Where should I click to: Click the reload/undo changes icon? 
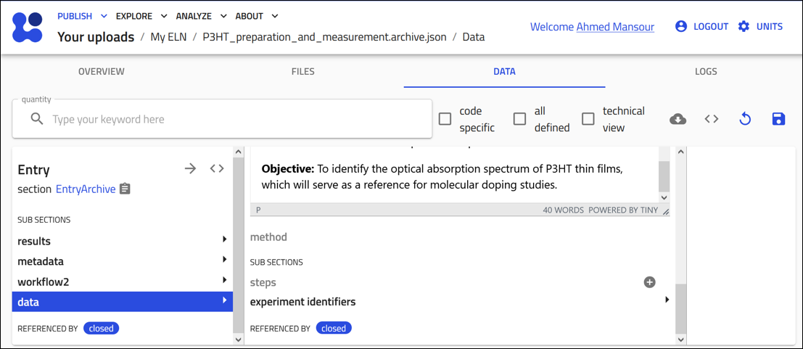pos(745,119)
